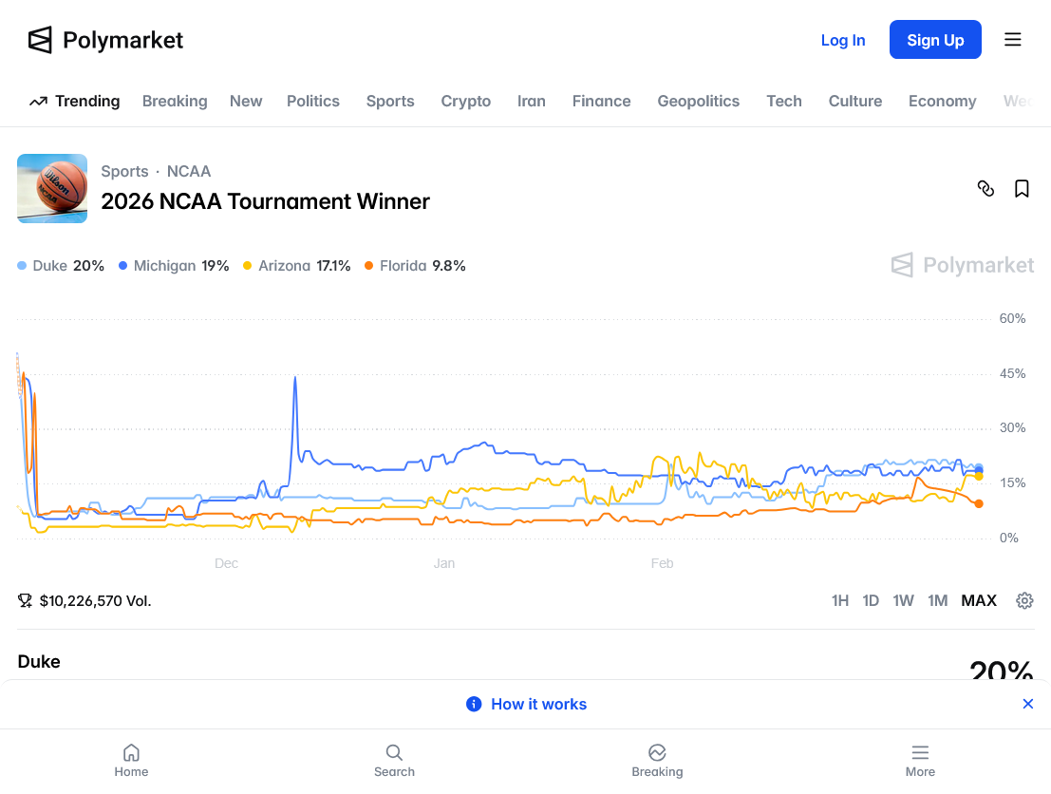Click the Duke legend color dot
This screenshot has height=794, width=1051.
tap(22, 266)
